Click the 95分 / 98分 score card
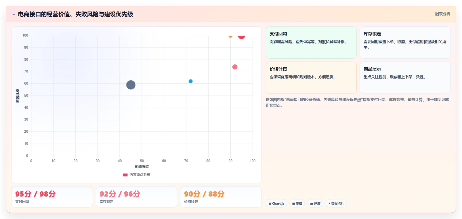462x219 pixels. coord(52,197)
